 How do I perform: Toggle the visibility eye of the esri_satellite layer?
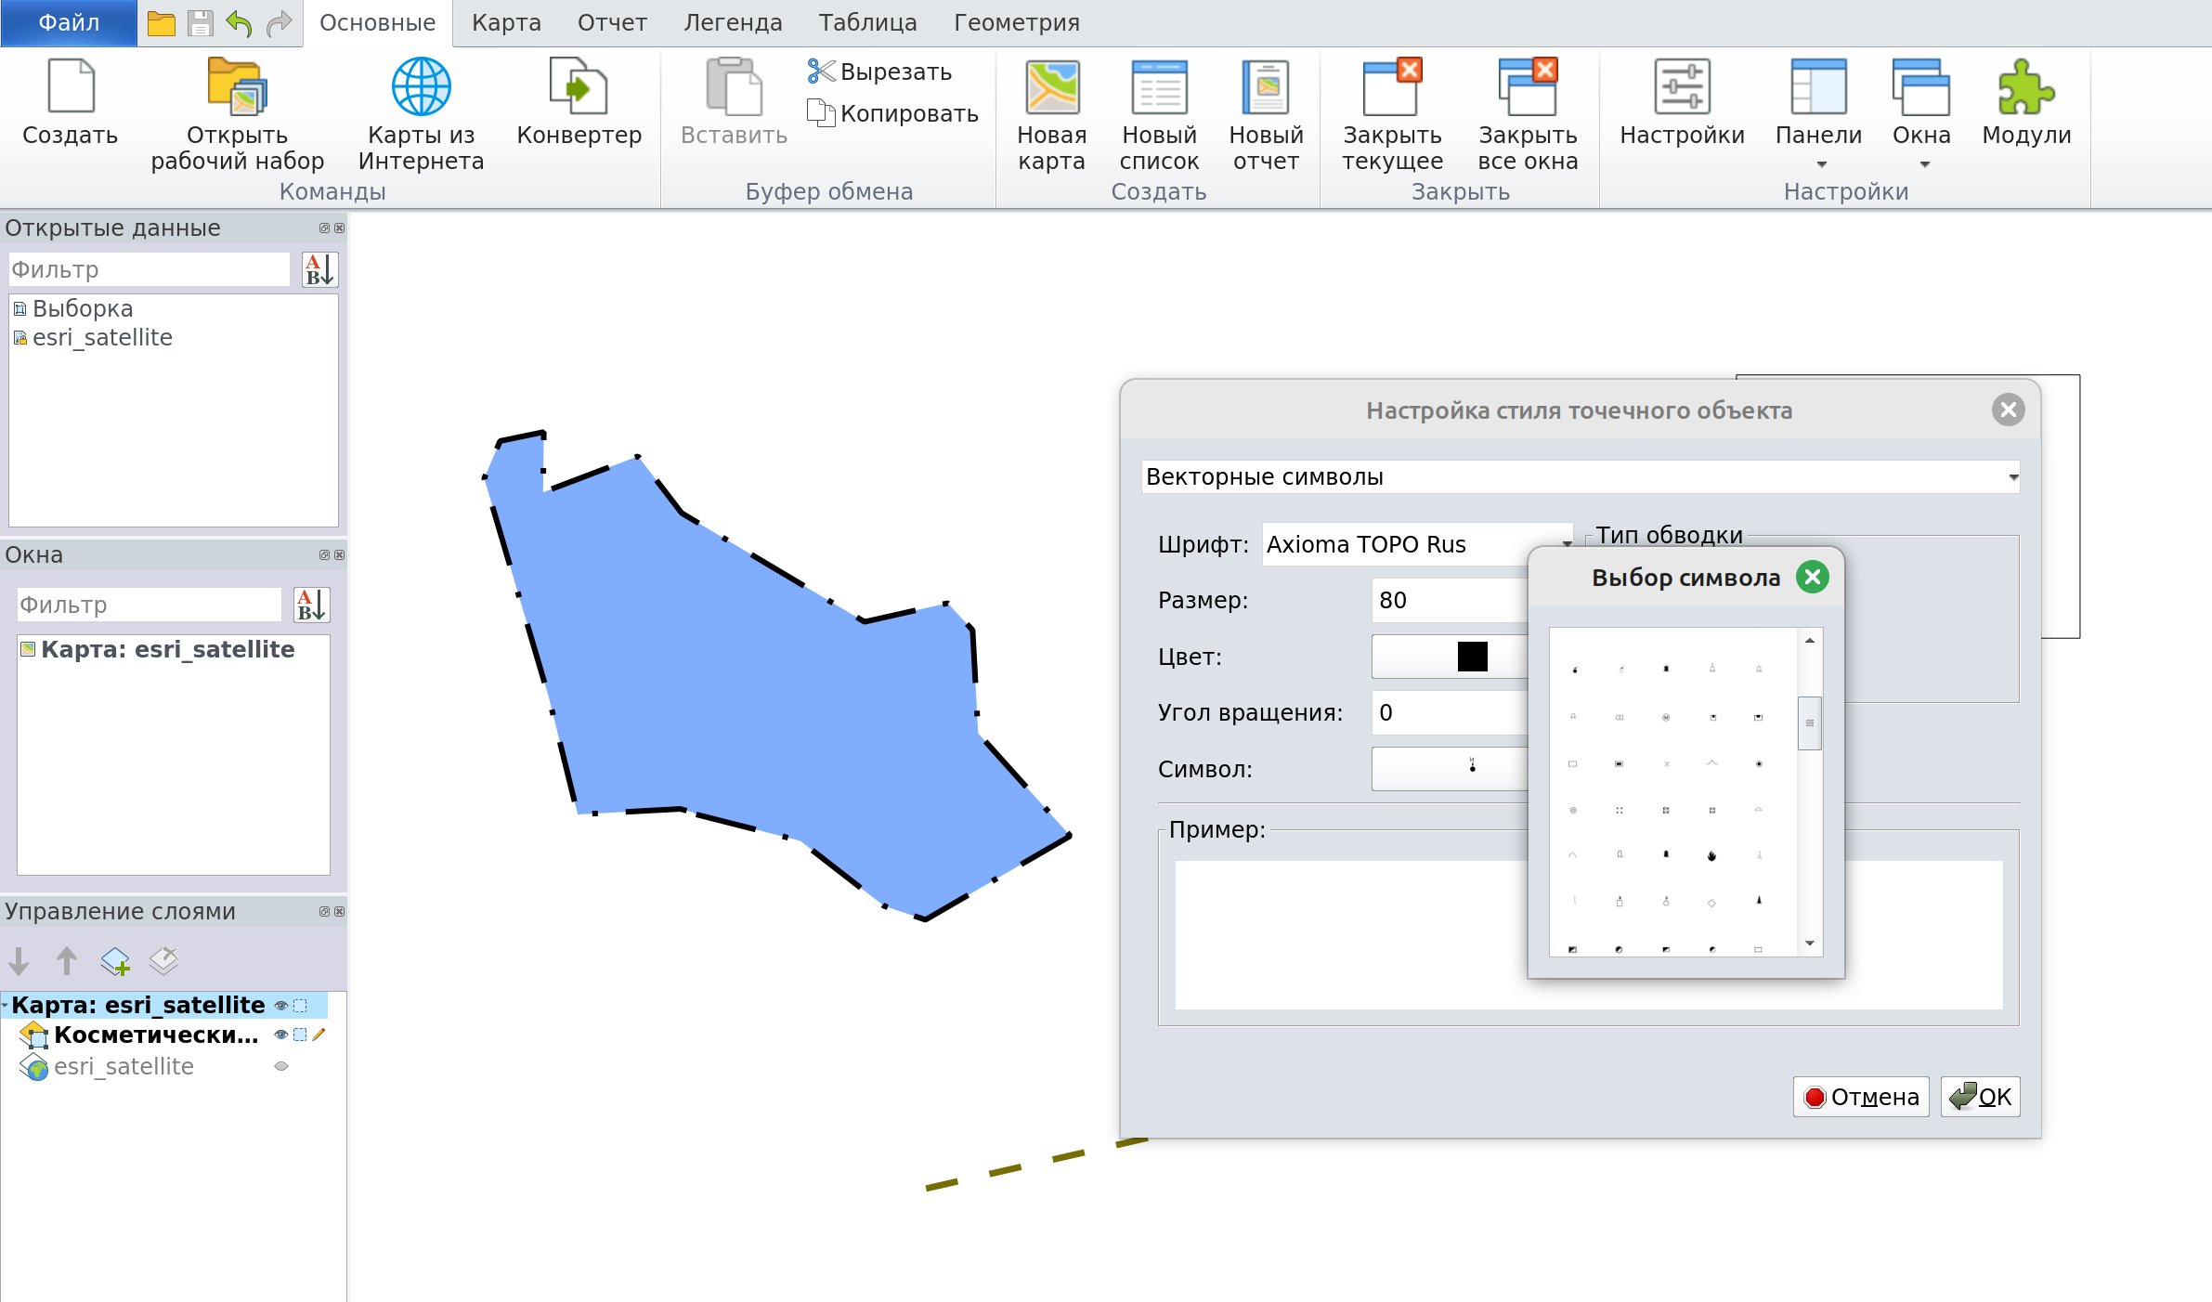tap(281, 1066)
